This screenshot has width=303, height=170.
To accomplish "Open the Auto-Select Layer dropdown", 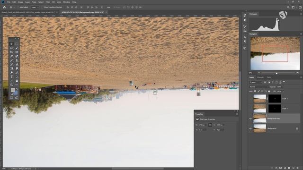I will (35, 8).
